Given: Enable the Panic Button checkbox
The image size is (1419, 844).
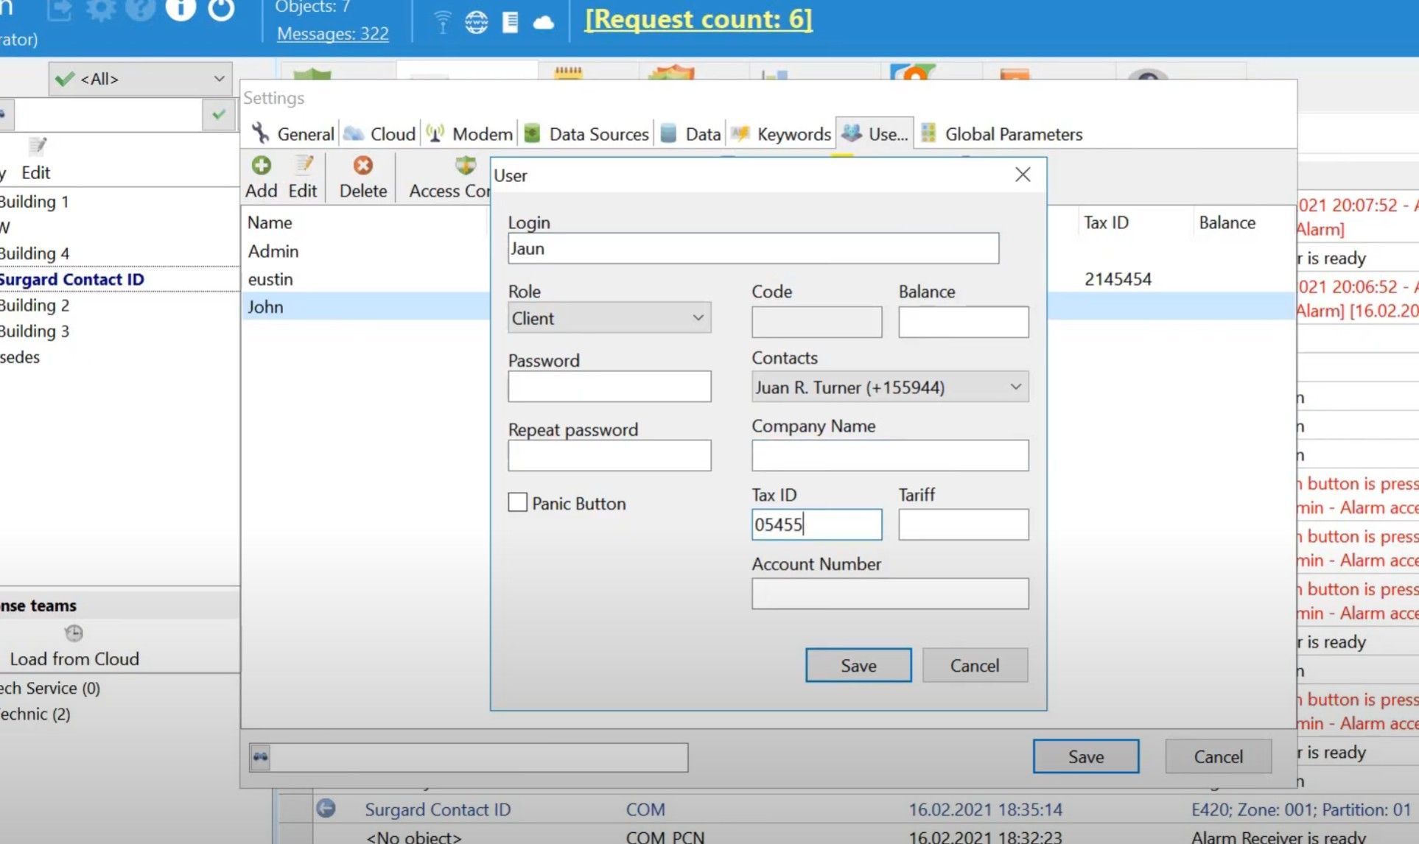Looking at the screenshot, I should (x=518, y=503).
